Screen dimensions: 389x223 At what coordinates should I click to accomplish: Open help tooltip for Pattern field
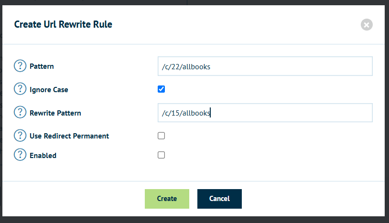(x=20, y=66)
